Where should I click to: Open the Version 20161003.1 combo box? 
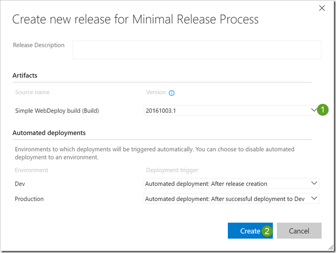point(227,110)
